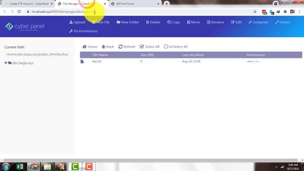
Task: Go Back to parent folder
Action: point(108,47)
